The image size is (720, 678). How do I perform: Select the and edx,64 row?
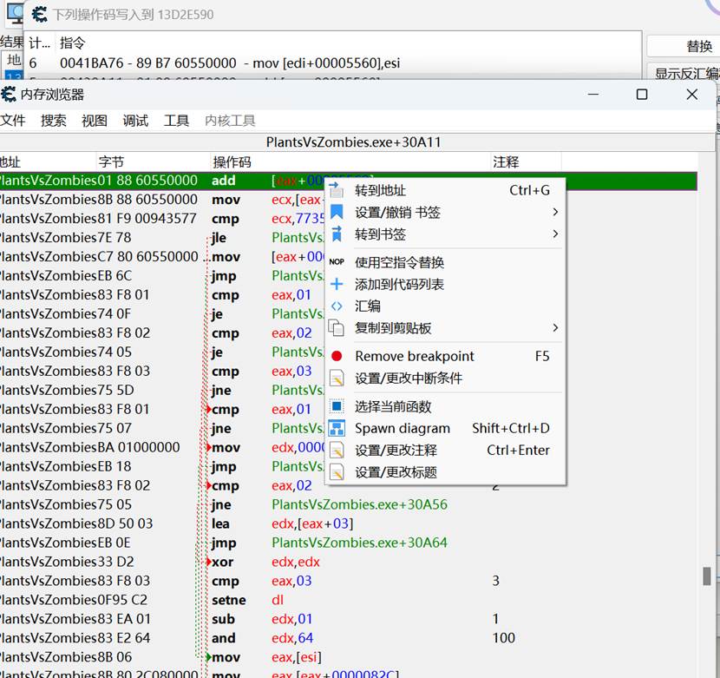tap(349, 638)
